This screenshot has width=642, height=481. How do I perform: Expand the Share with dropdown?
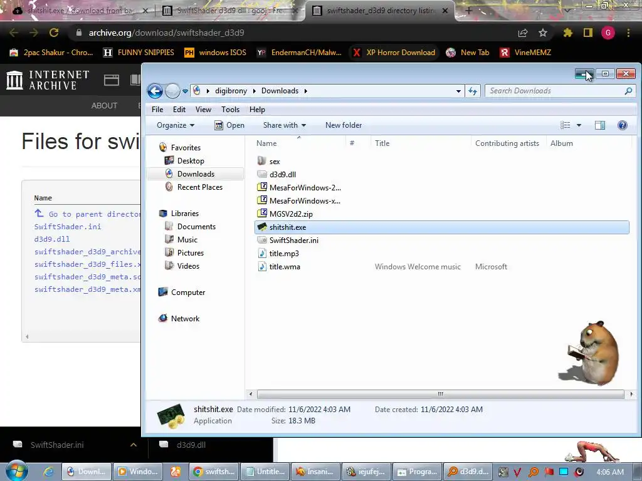pos(285,125)
